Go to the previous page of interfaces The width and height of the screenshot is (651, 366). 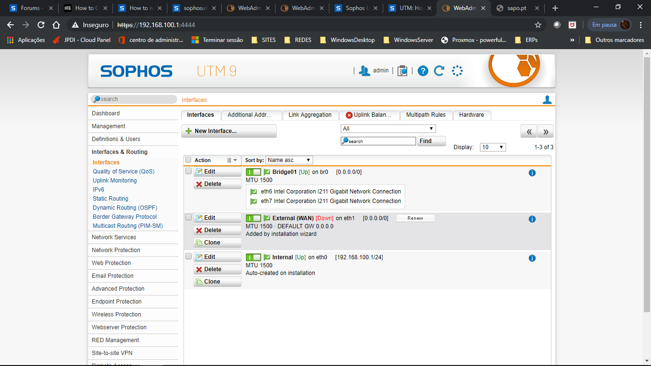click(529, 132)
